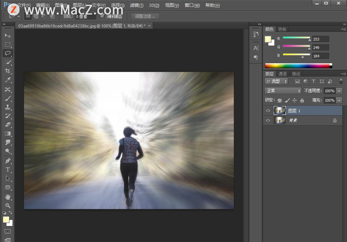The image size is (347, 242).
Task: Select the Brush tool
Action: 8,98
